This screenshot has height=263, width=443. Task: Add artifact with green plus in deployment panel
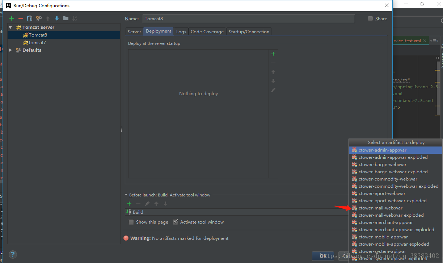tap(273, 54)
